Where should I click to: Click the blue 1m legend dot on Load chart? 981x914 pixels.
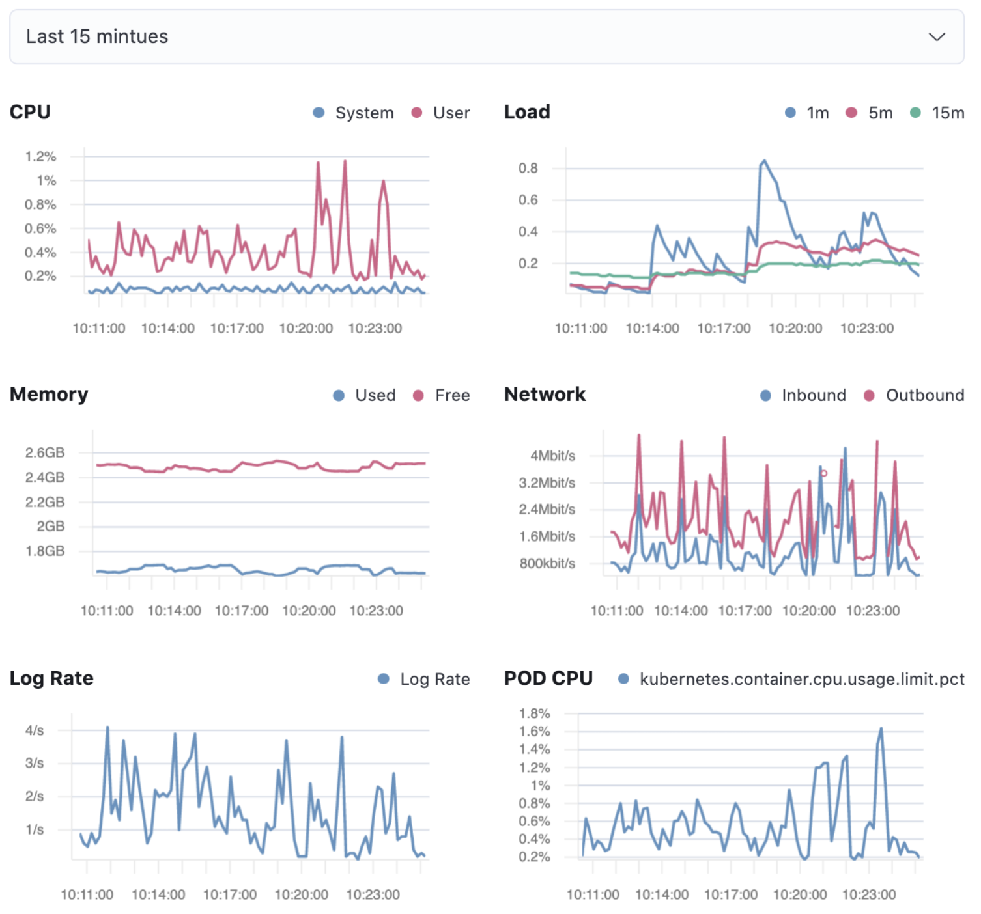(790, 113)
